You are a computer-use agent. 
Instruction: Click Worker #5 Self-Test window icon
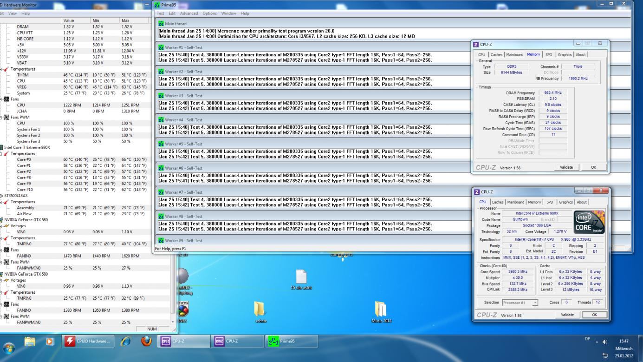(x=161, y=144)
